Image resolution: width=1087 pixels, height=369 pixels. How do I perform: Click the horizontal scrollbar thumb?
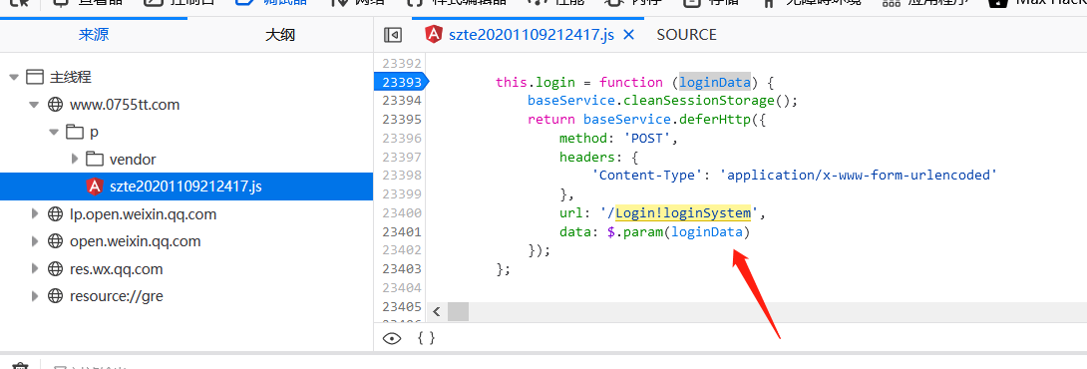click(458, 312)
